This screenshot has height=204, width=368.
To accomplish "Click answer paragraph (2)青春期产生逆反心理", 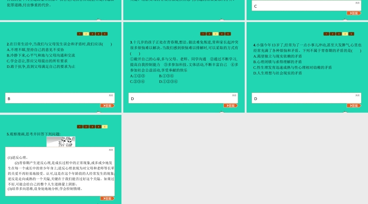I will [61, 174].
